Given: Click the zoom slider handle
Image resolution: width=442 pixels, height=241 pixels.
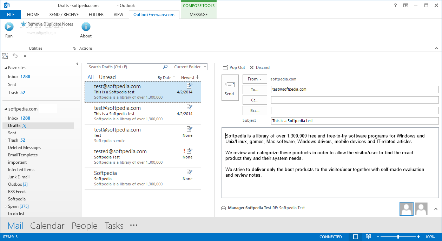Looking at the screenshot, I should click(x=398, y=237).
